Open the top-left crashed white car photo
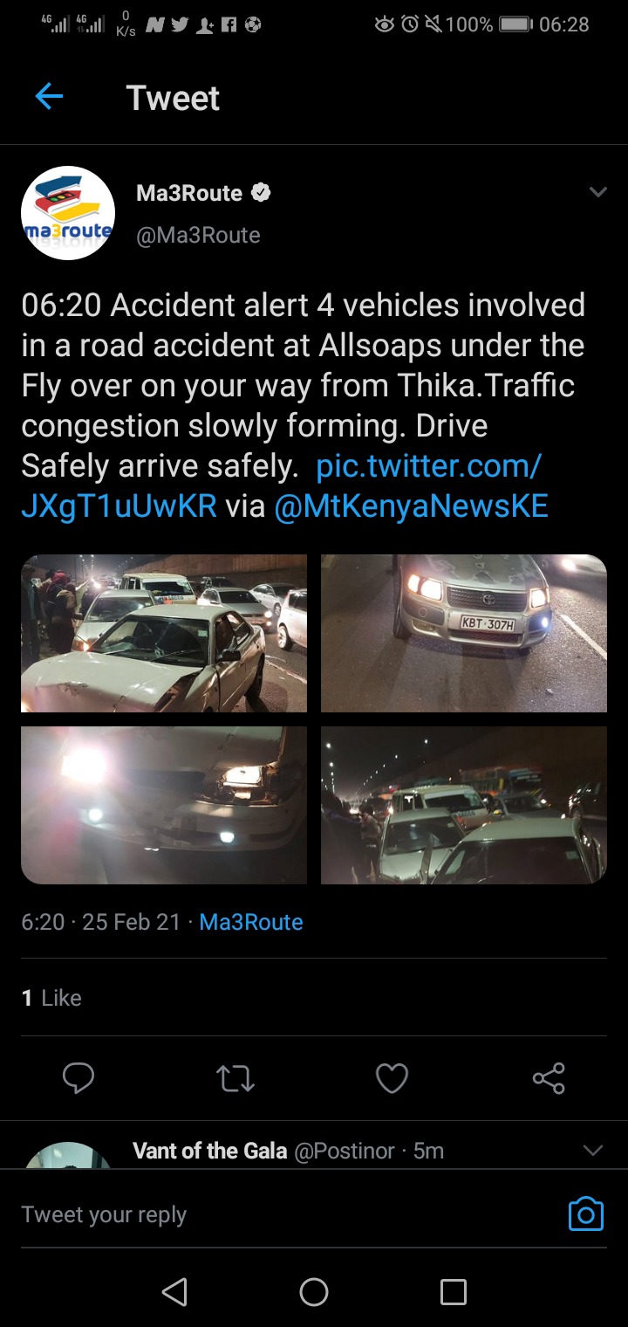This screenshot has width=628, height=1327. [164, 633]
